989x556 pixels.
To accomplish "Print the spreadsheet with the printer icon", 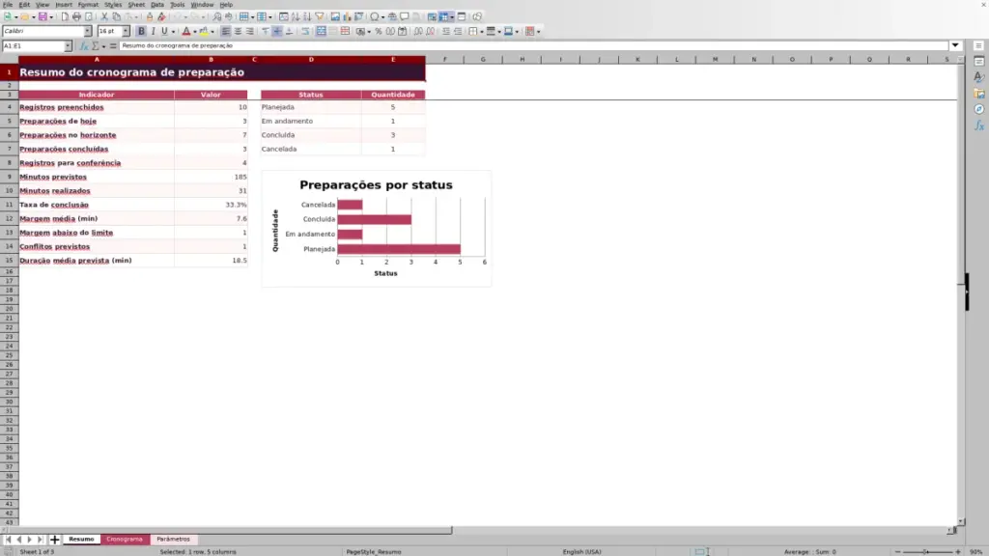I will (76, 16).
